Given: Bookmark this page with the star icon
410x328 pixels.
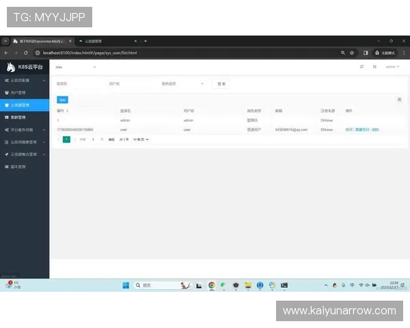Looking at the screenshot, I should tap(352, 53).
